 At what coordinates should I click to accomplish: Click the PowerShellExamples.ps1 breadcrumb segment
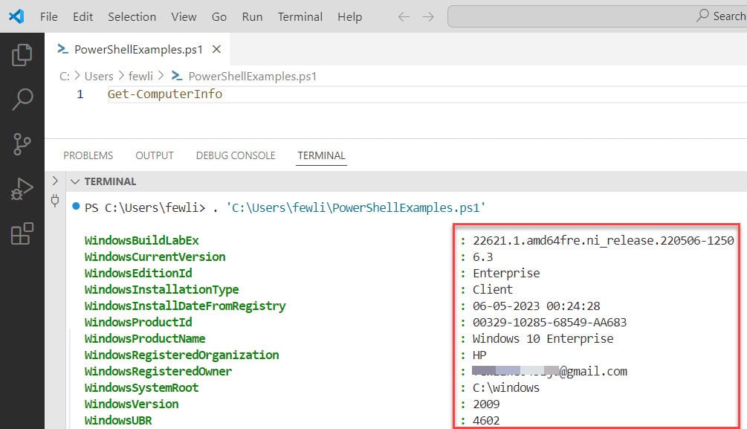(x=253, y=77)
